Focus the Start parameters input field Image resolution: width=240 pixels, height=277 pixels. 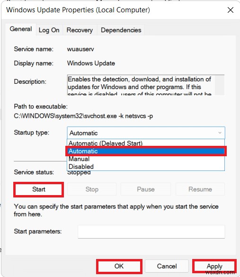point(151,232)
